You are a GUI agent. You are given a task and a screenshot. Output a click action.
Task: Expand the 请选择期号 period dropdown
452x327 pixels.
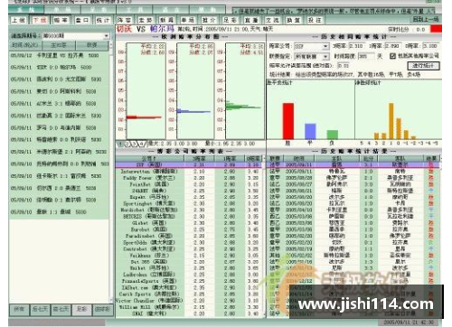[x=106, y=36]
